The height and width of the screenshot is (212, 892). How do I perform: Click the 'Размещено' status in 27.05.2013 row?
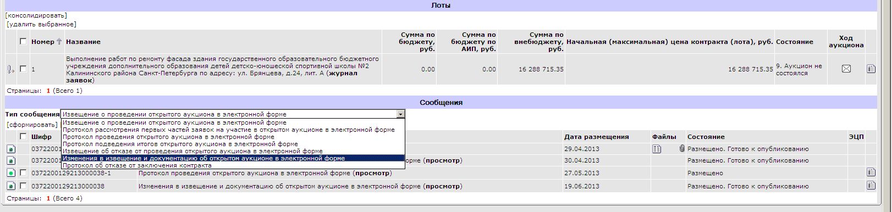[705, 173]
